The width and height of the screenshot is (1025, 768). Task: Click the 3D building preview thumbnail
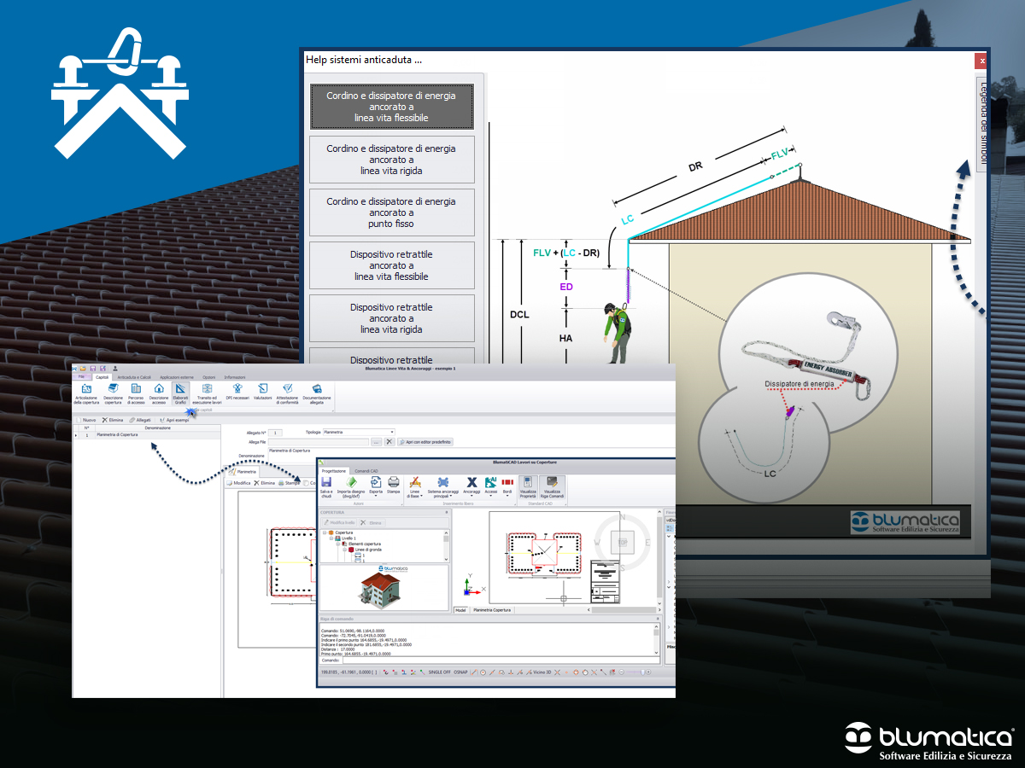pyautogui.click(x=384, y=587)
